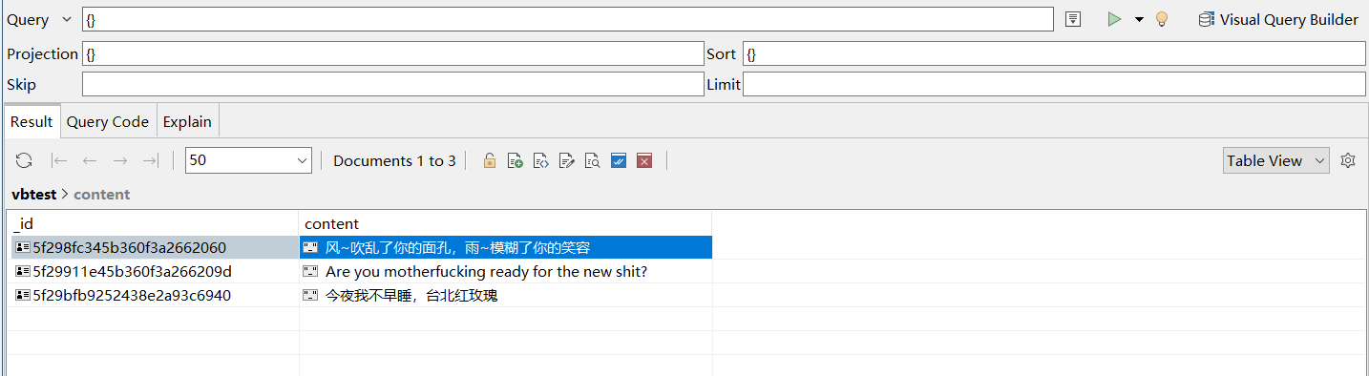This screenshot has width=1369, height=376.
Task: Click the blue validate checkmark icon
Action: 618,161
